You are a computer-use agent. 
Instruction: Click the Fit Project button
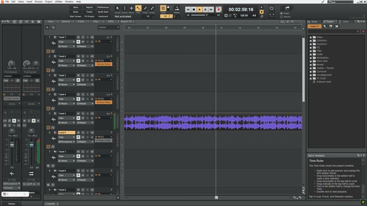[x=89, y=17]
